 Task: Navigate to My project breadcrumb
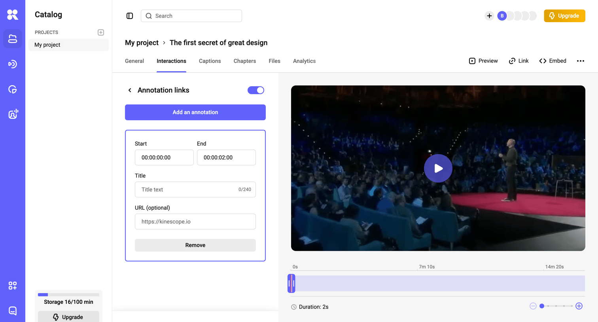(142, 43)
